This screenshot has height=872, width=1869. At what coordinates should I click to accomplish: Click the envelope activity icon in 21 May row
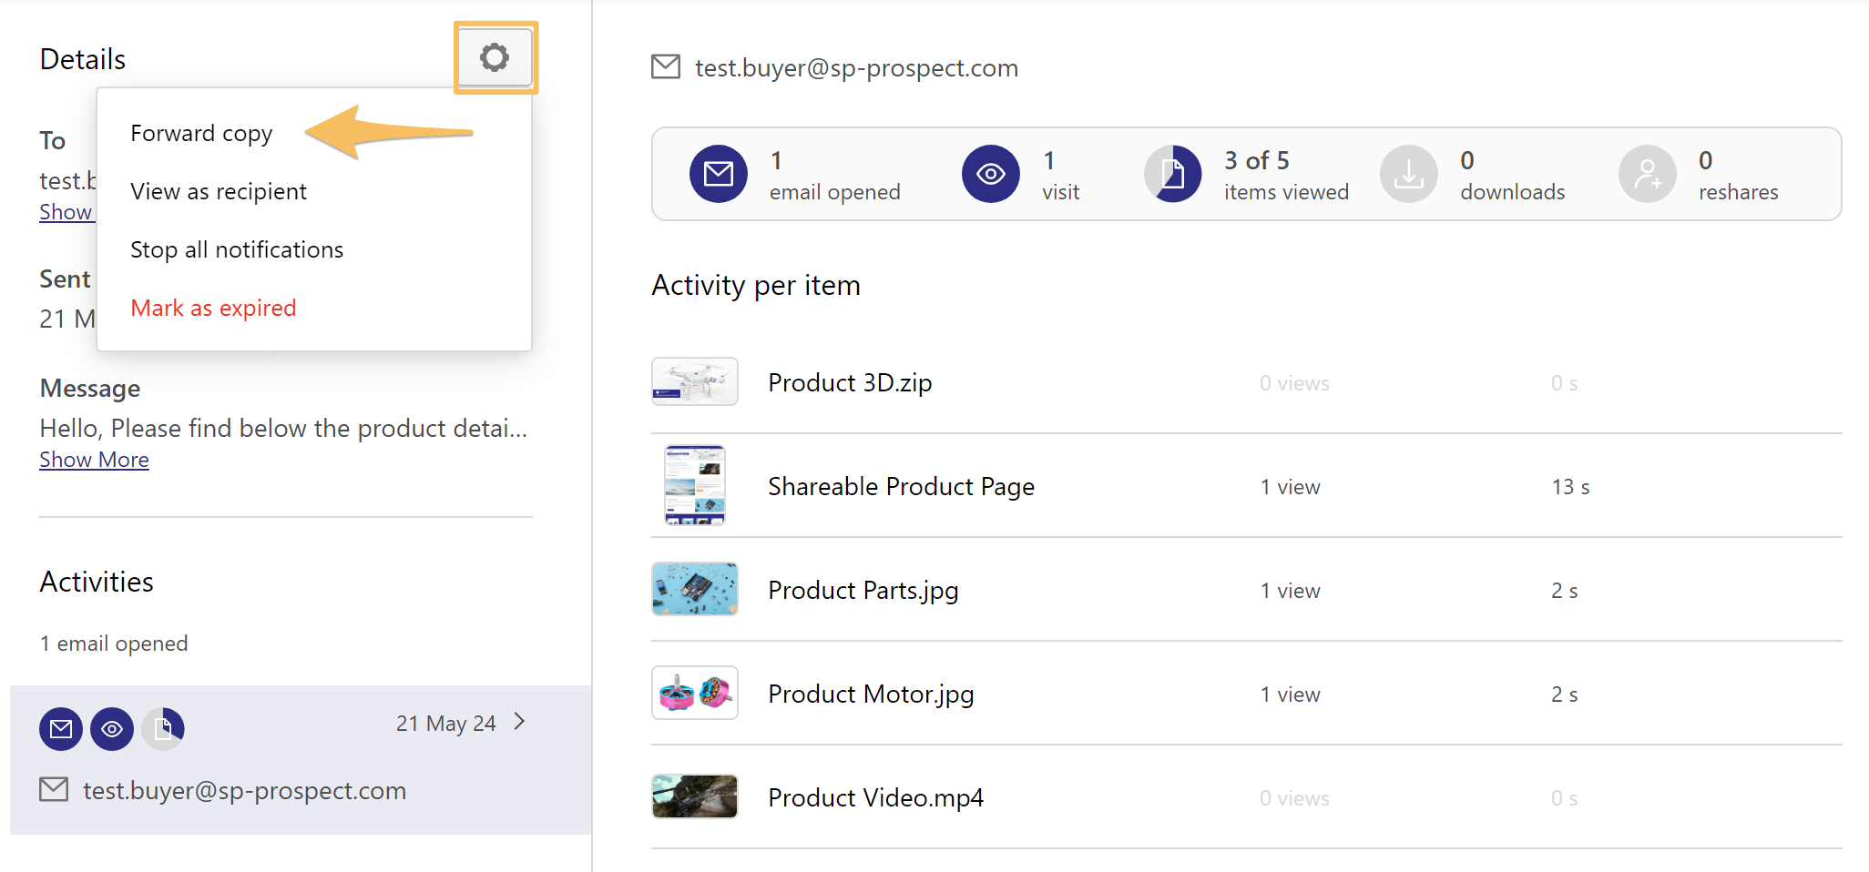(61, 729)
